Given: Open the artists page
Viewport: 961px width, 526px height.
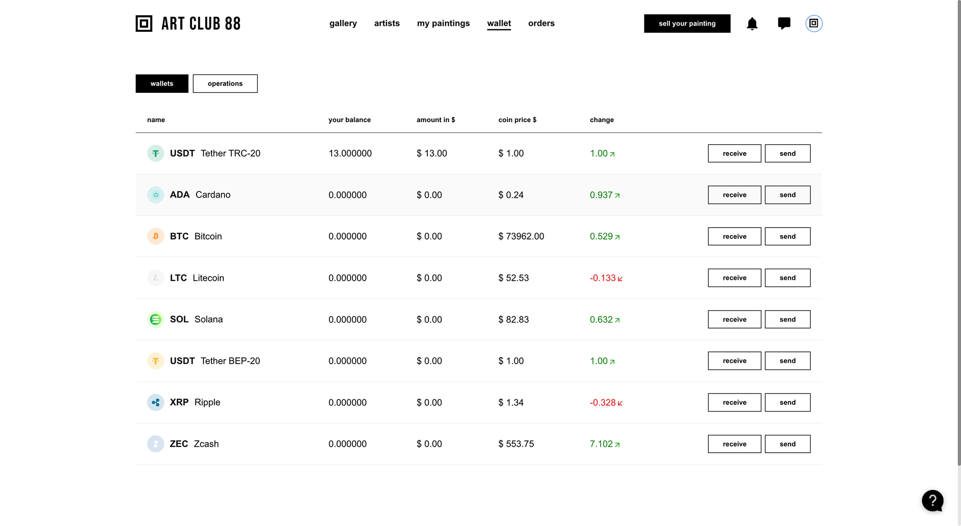Looking at the screenshot, I should coord(387,23).
